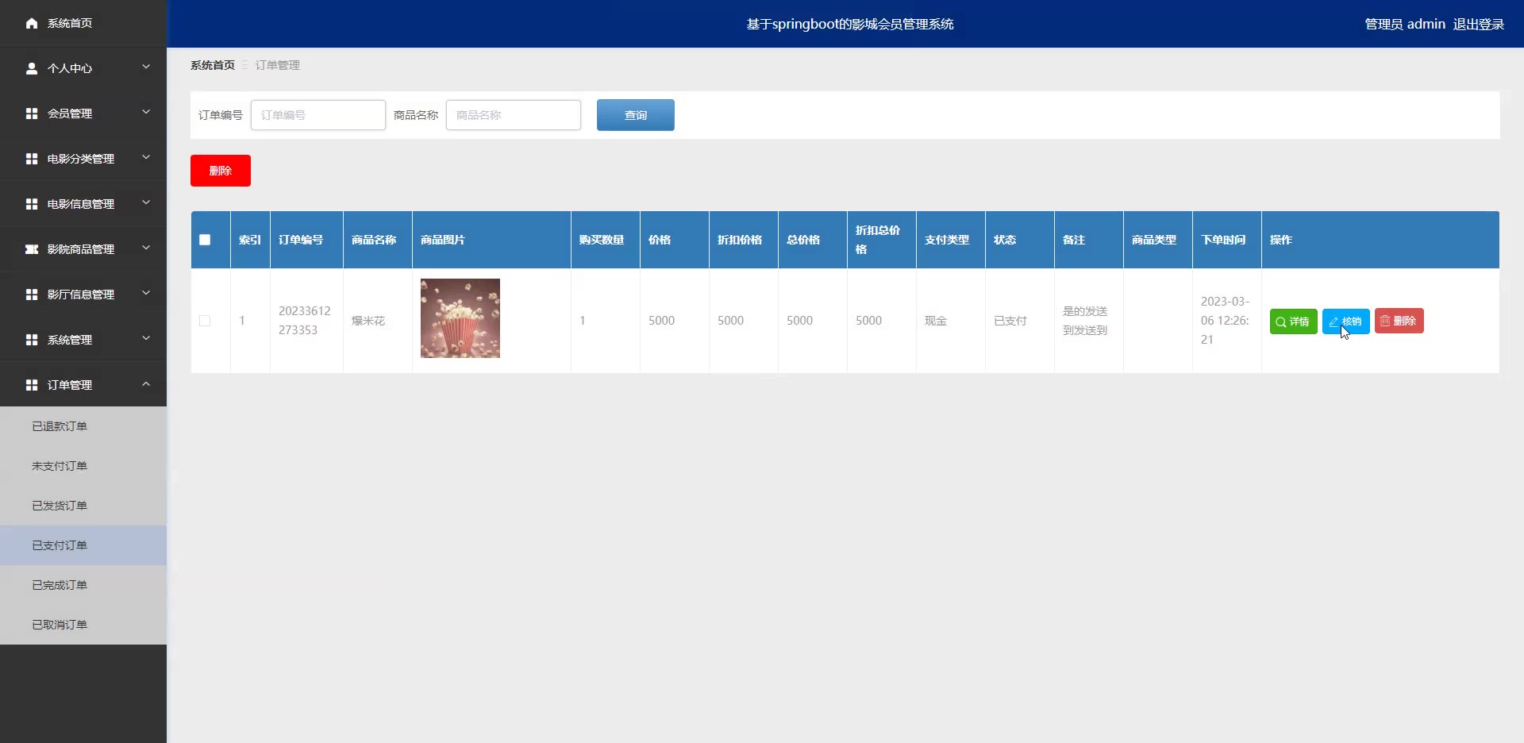Log out via 退出登录 link

pyautogui.click(x=1479, y=25)
